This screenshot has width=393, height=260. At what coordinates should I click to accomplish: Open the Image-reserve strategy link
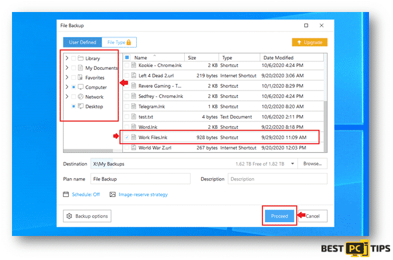click(143, 194)
